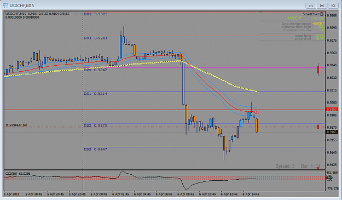
Task: Click the 5 Apr 2011 date label
Action: [11, 194]
